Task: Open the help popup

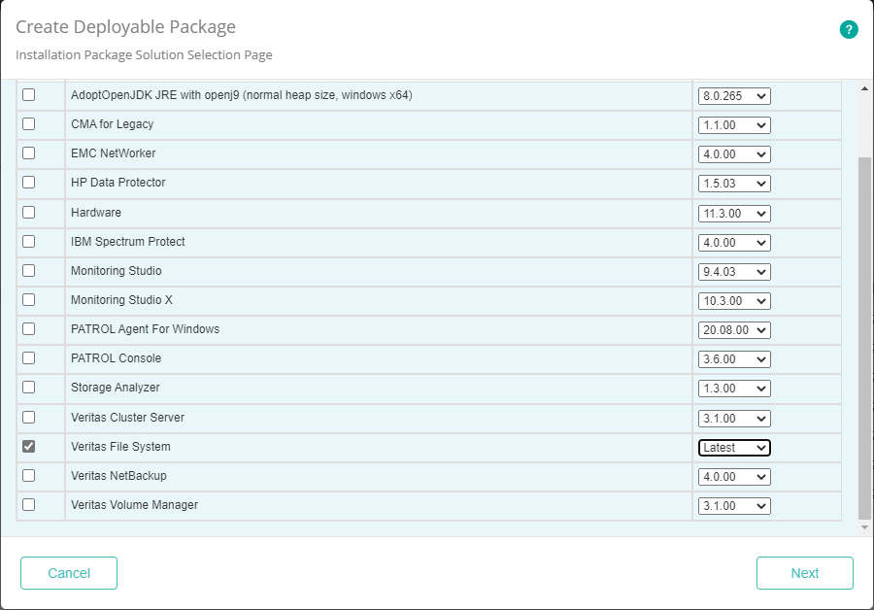Action: [x=849, y=30]
